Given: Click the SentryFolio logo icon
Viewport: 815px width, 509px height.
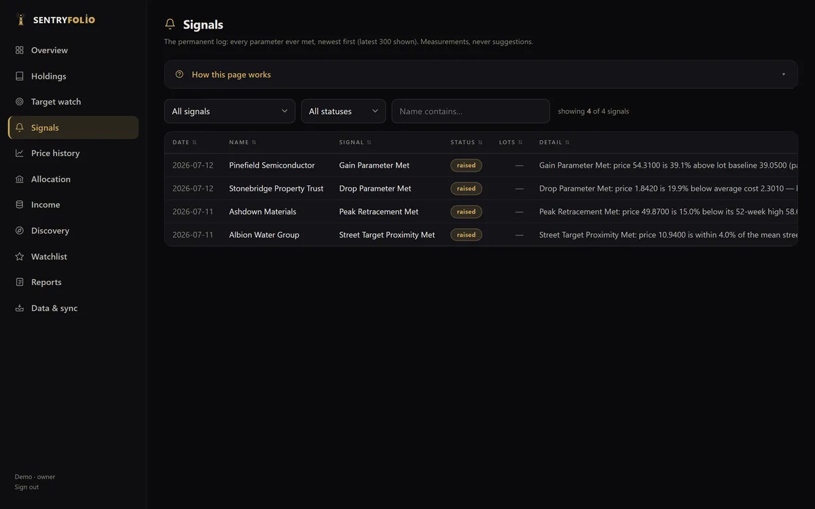Looking at the screenshot, I should point(21,19).
